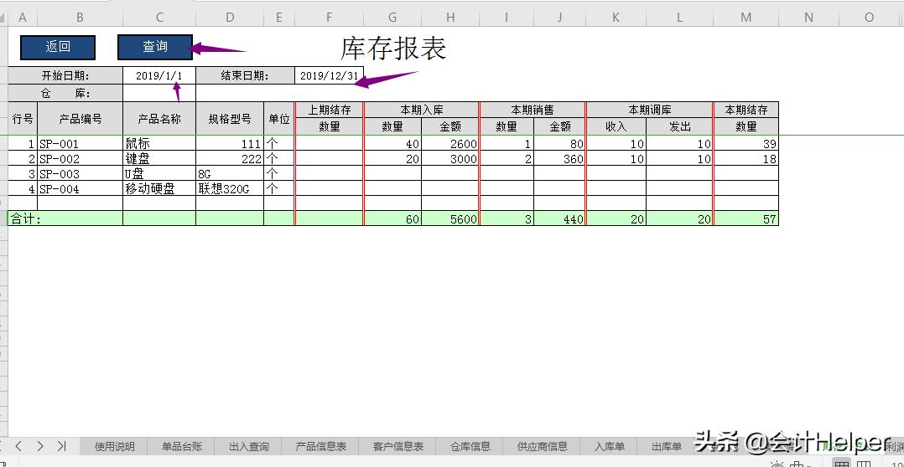Click the 结束日期 label cell
904x467 pixels.
pyautogui.click(x=245, y=75)
